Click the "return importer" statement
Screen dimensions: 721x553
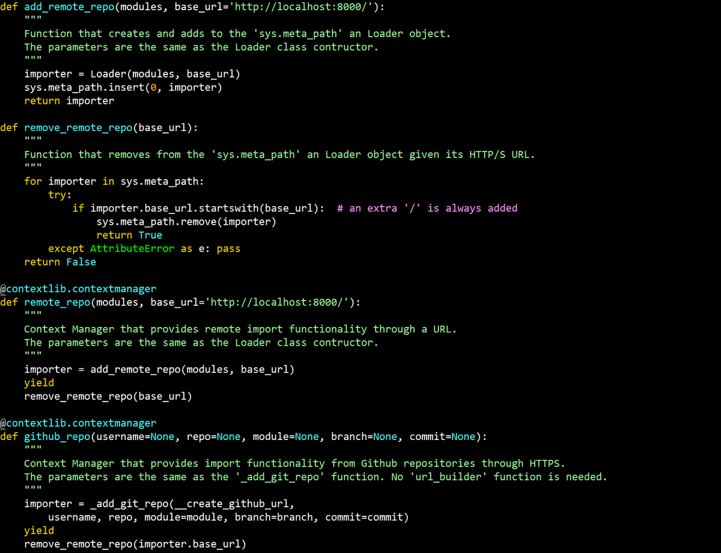(69, 101)
